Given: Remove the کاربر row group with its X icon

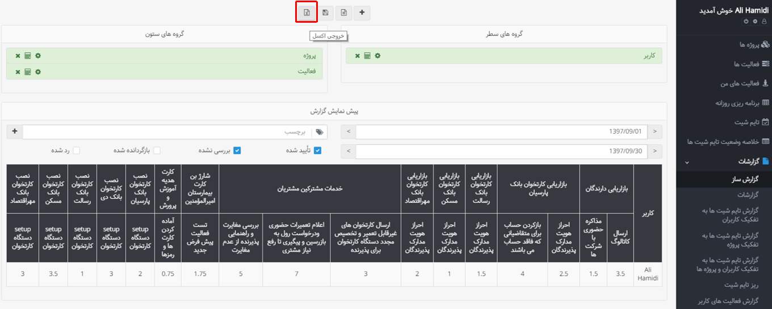Looking at the screenshot, I should (x=358, y=56).
